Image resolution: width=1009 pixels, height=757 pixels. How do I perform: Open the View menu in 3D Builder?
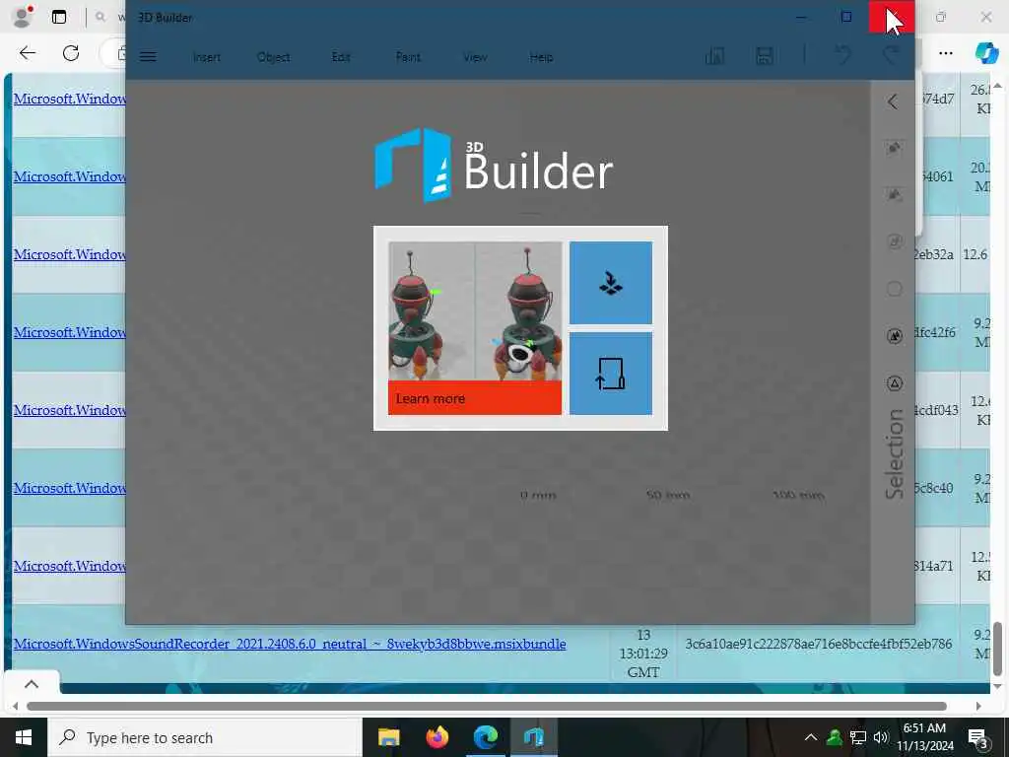(475, 57)
